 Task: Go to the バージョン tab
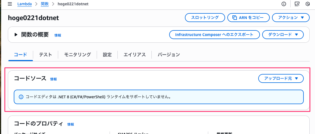click(x=169, y=55)
